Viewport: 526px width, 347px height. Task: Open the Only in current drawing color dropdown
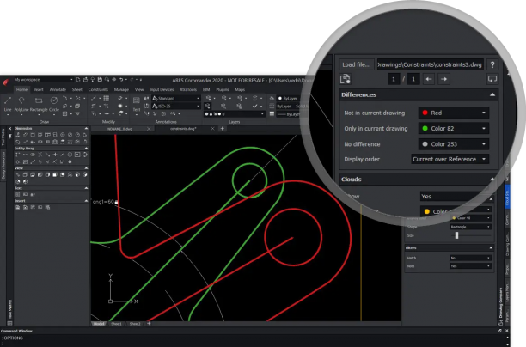(454, 128)
